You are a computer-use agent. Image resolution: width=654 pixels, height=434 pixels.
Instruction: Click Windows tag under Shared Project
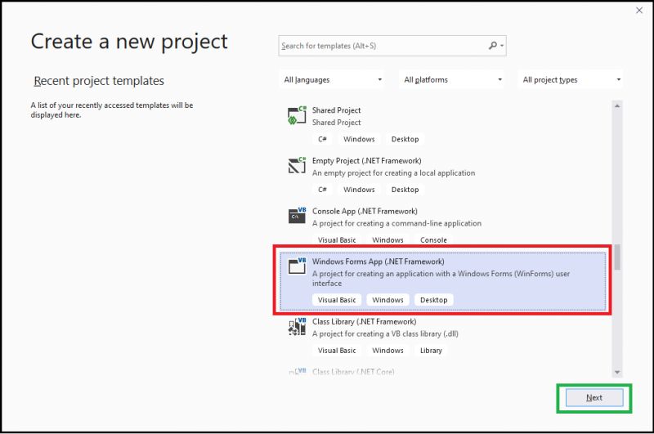coord(359,139)
